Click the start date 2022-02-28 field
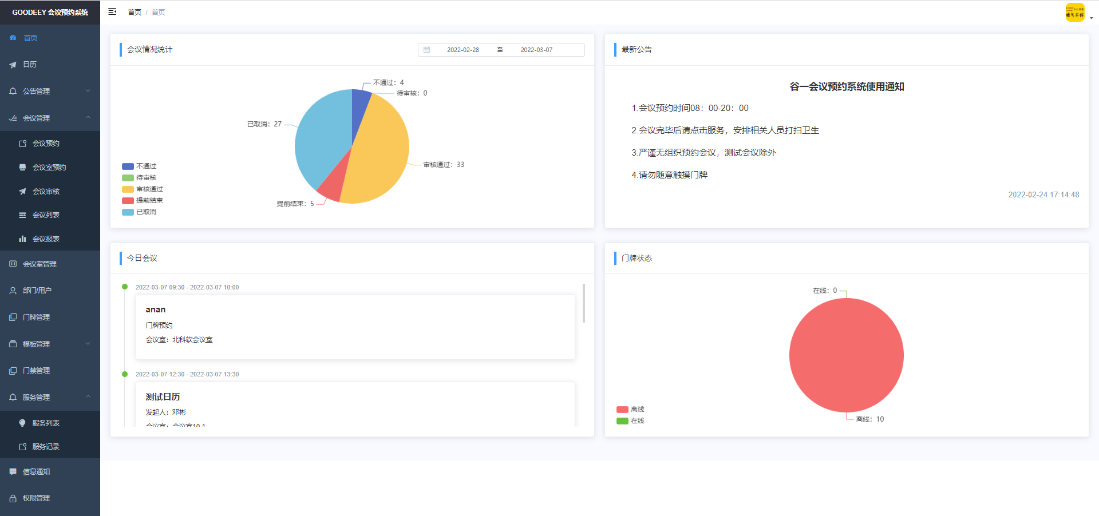 (463, 50)
